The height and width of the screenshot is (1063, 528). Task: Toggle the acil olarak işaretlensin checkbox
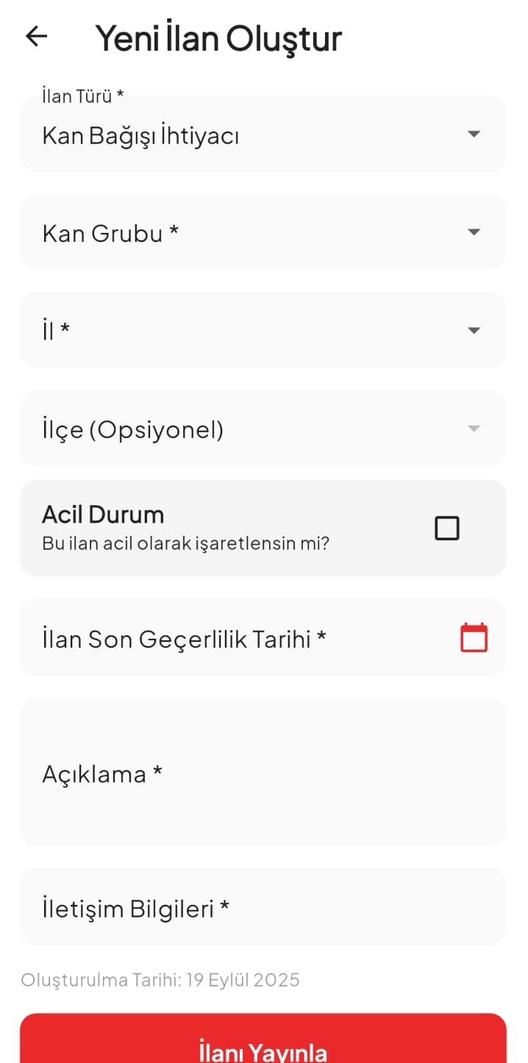pyautogui.click(x=447, y=528)
